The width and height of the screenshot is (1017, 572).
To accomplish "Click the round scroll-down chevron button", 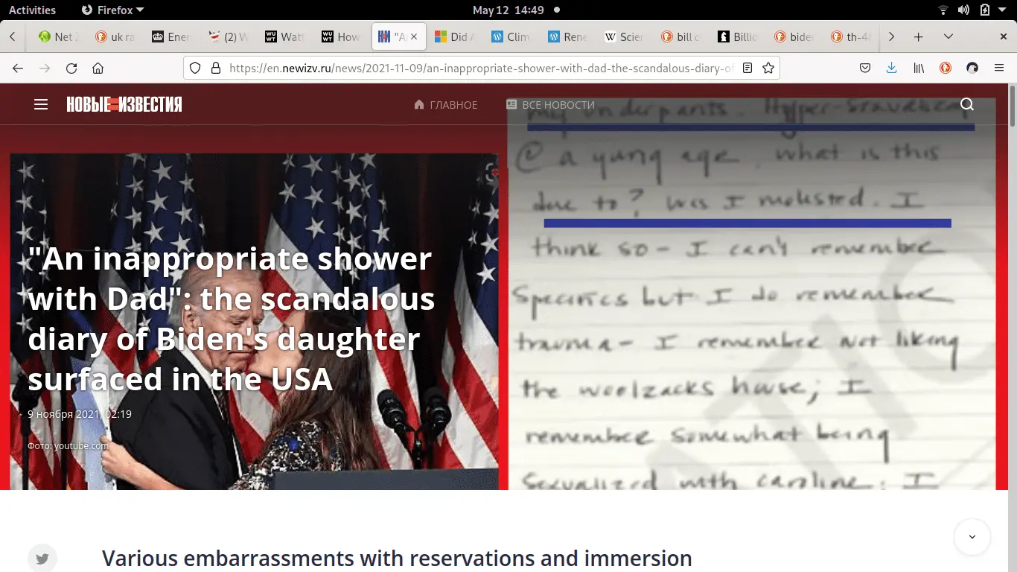I will [972, 536].
